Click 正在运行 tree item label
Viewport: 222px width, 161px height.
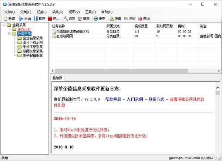[x=24, y=30]
